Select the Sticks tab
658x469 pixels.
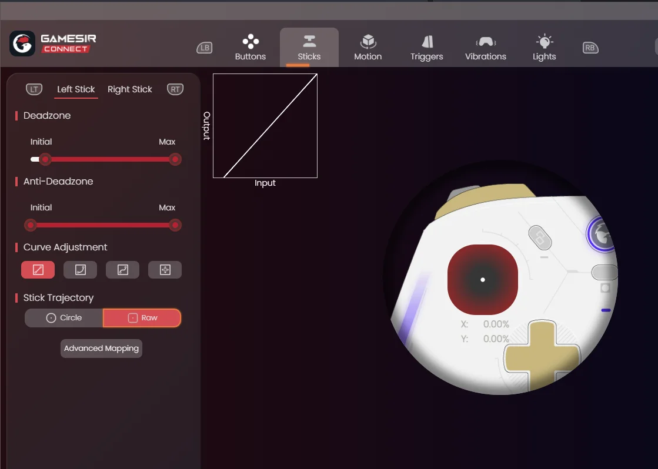309,48
